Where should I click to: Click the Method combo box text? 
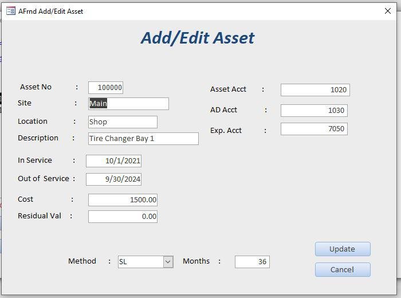pyautogui.click(x=140, y=262)
